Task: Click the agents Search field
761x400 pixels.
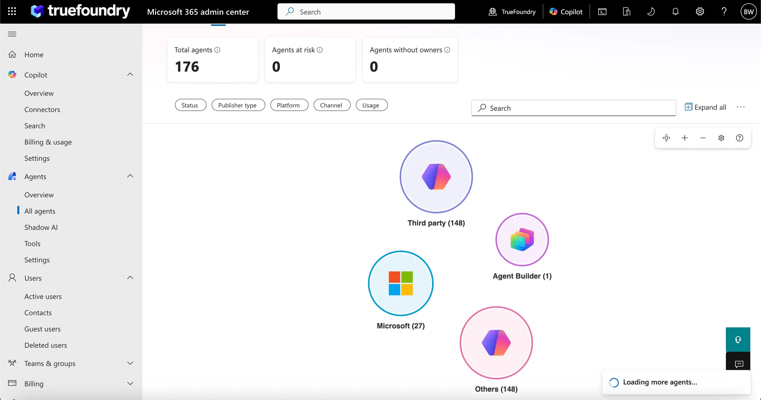Action: (573, 108)
